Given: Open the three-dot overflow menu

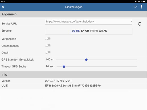Looking at the screenshot, I should pyautogui.click(x=141, y=7).
